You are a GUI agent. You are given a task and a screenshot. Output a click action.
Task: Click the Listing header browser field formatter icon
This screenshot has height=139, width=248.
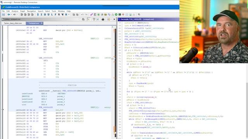point(94,19)
